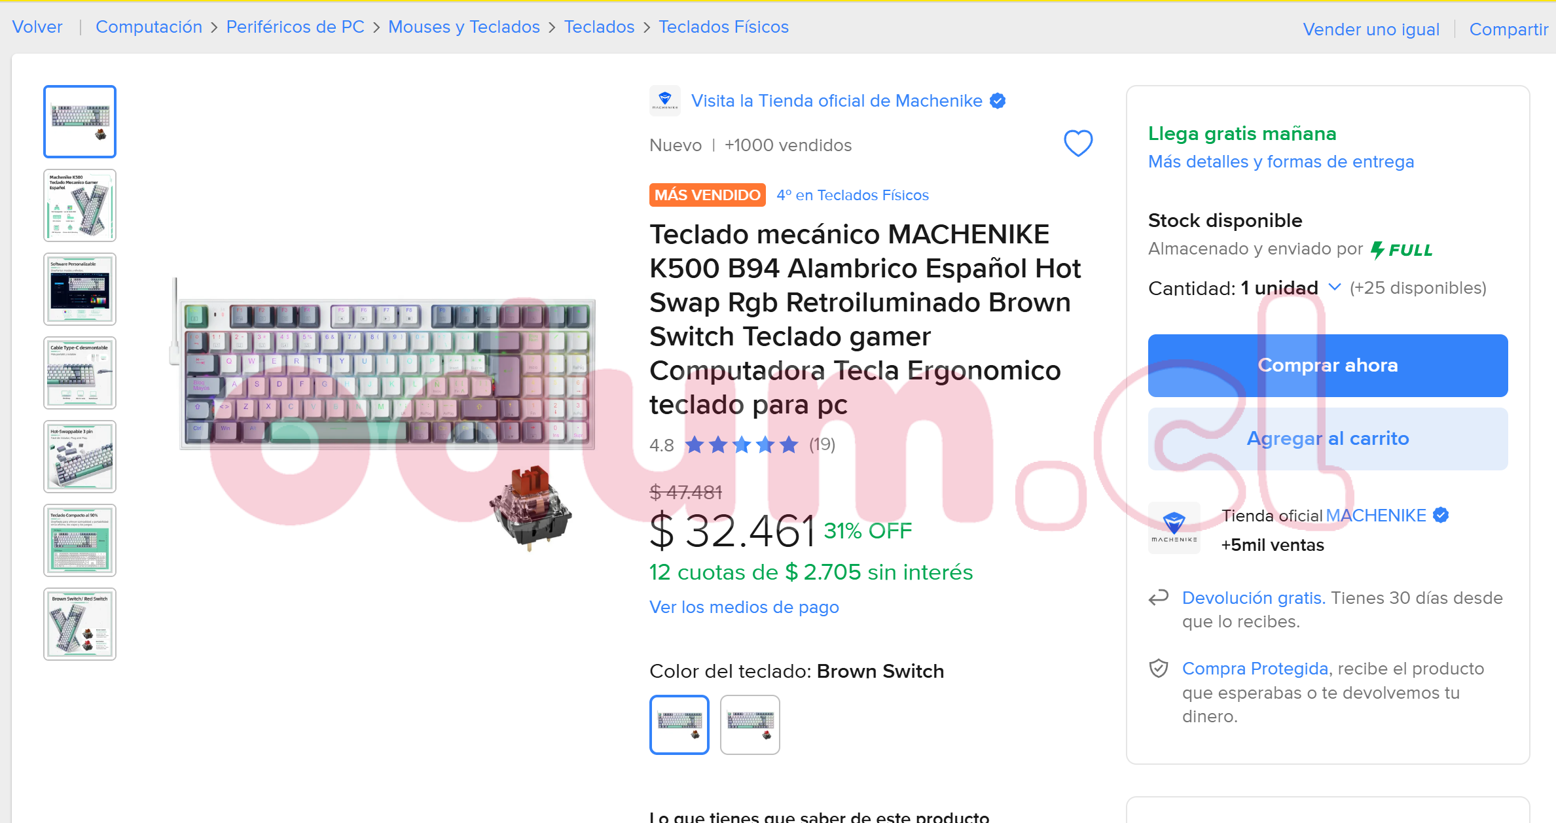Select the Brown Switch keyboard variant
Screen dimensions: 1556x823
pyautogui.click(x=679, y=724)
